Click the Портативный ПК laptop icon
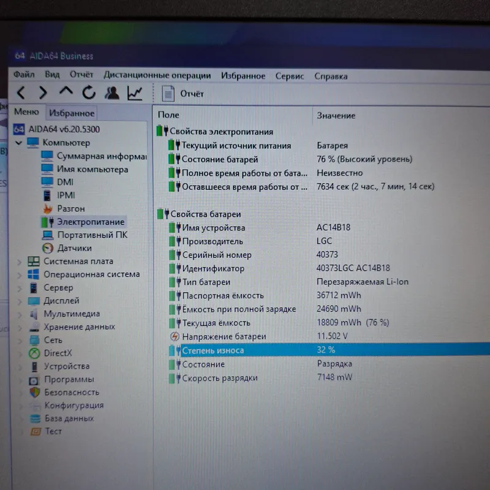The width and height of the screenshot is (490, 490). [x=48, y=235]
